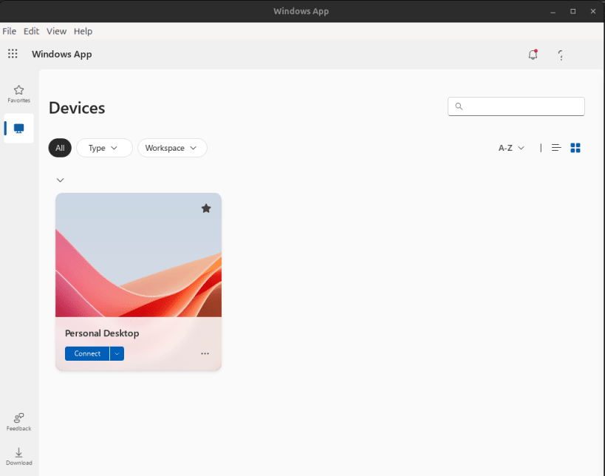
Task: Open the app launcher grid icon
Action: pos(13,54)
